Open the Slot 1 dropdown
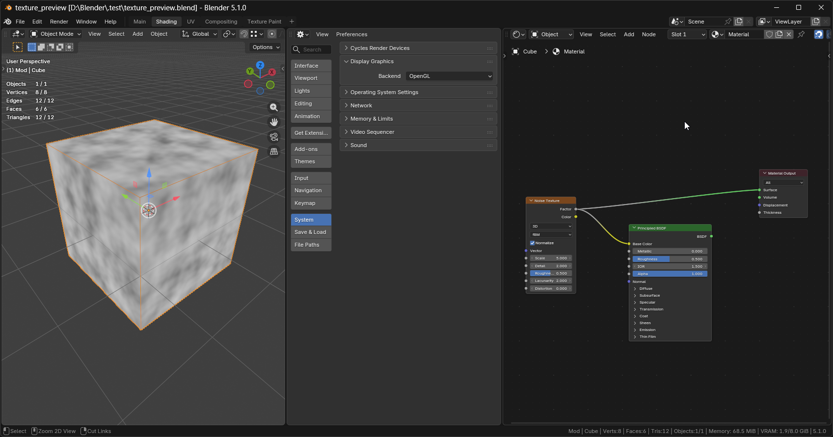The height and width of the screenshot is (437, 833). pos(687,34)
